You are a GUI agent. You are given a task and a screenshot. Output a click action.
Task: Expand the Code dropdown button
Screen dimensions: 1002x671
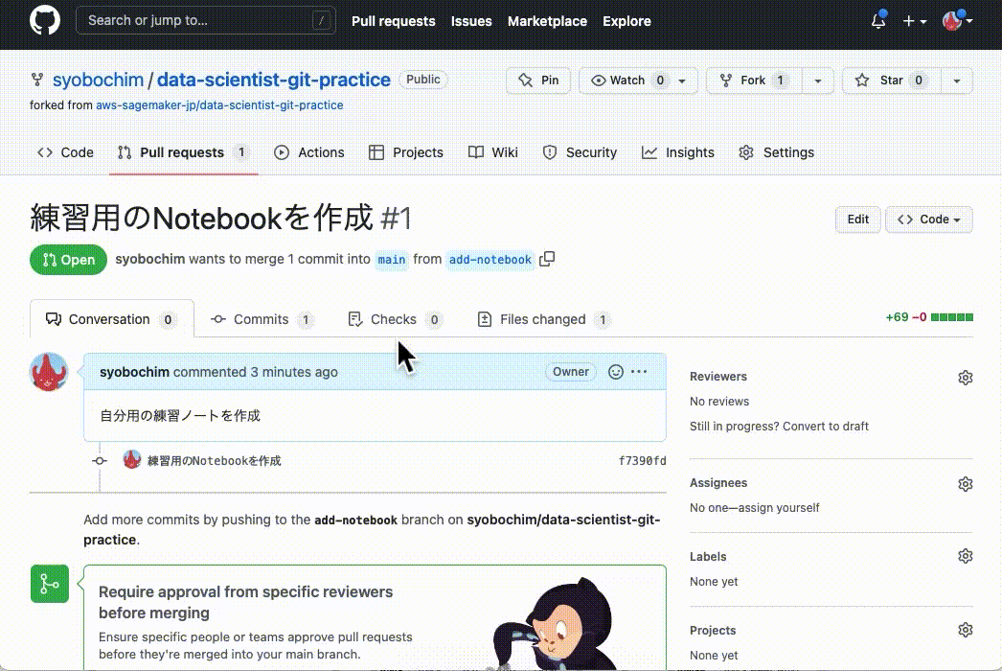point(928,220)
